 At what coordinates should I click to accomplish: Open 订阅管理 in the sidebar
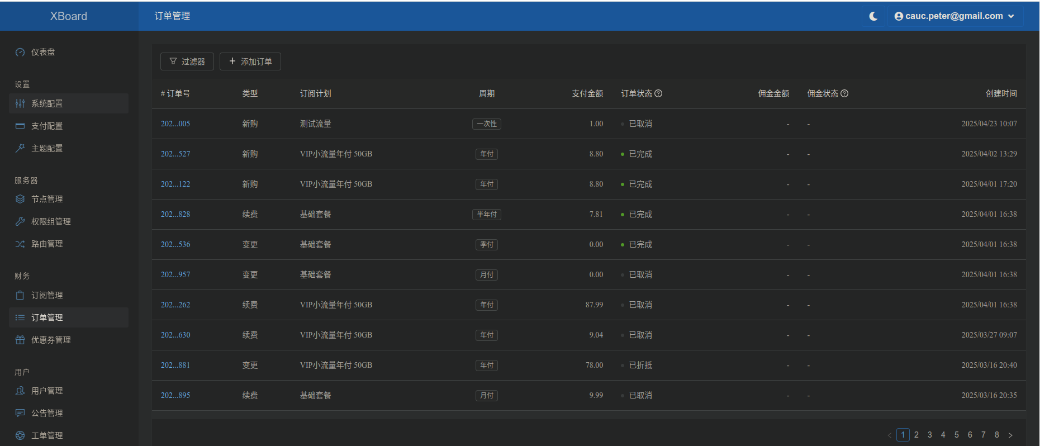tap(47, 295)
